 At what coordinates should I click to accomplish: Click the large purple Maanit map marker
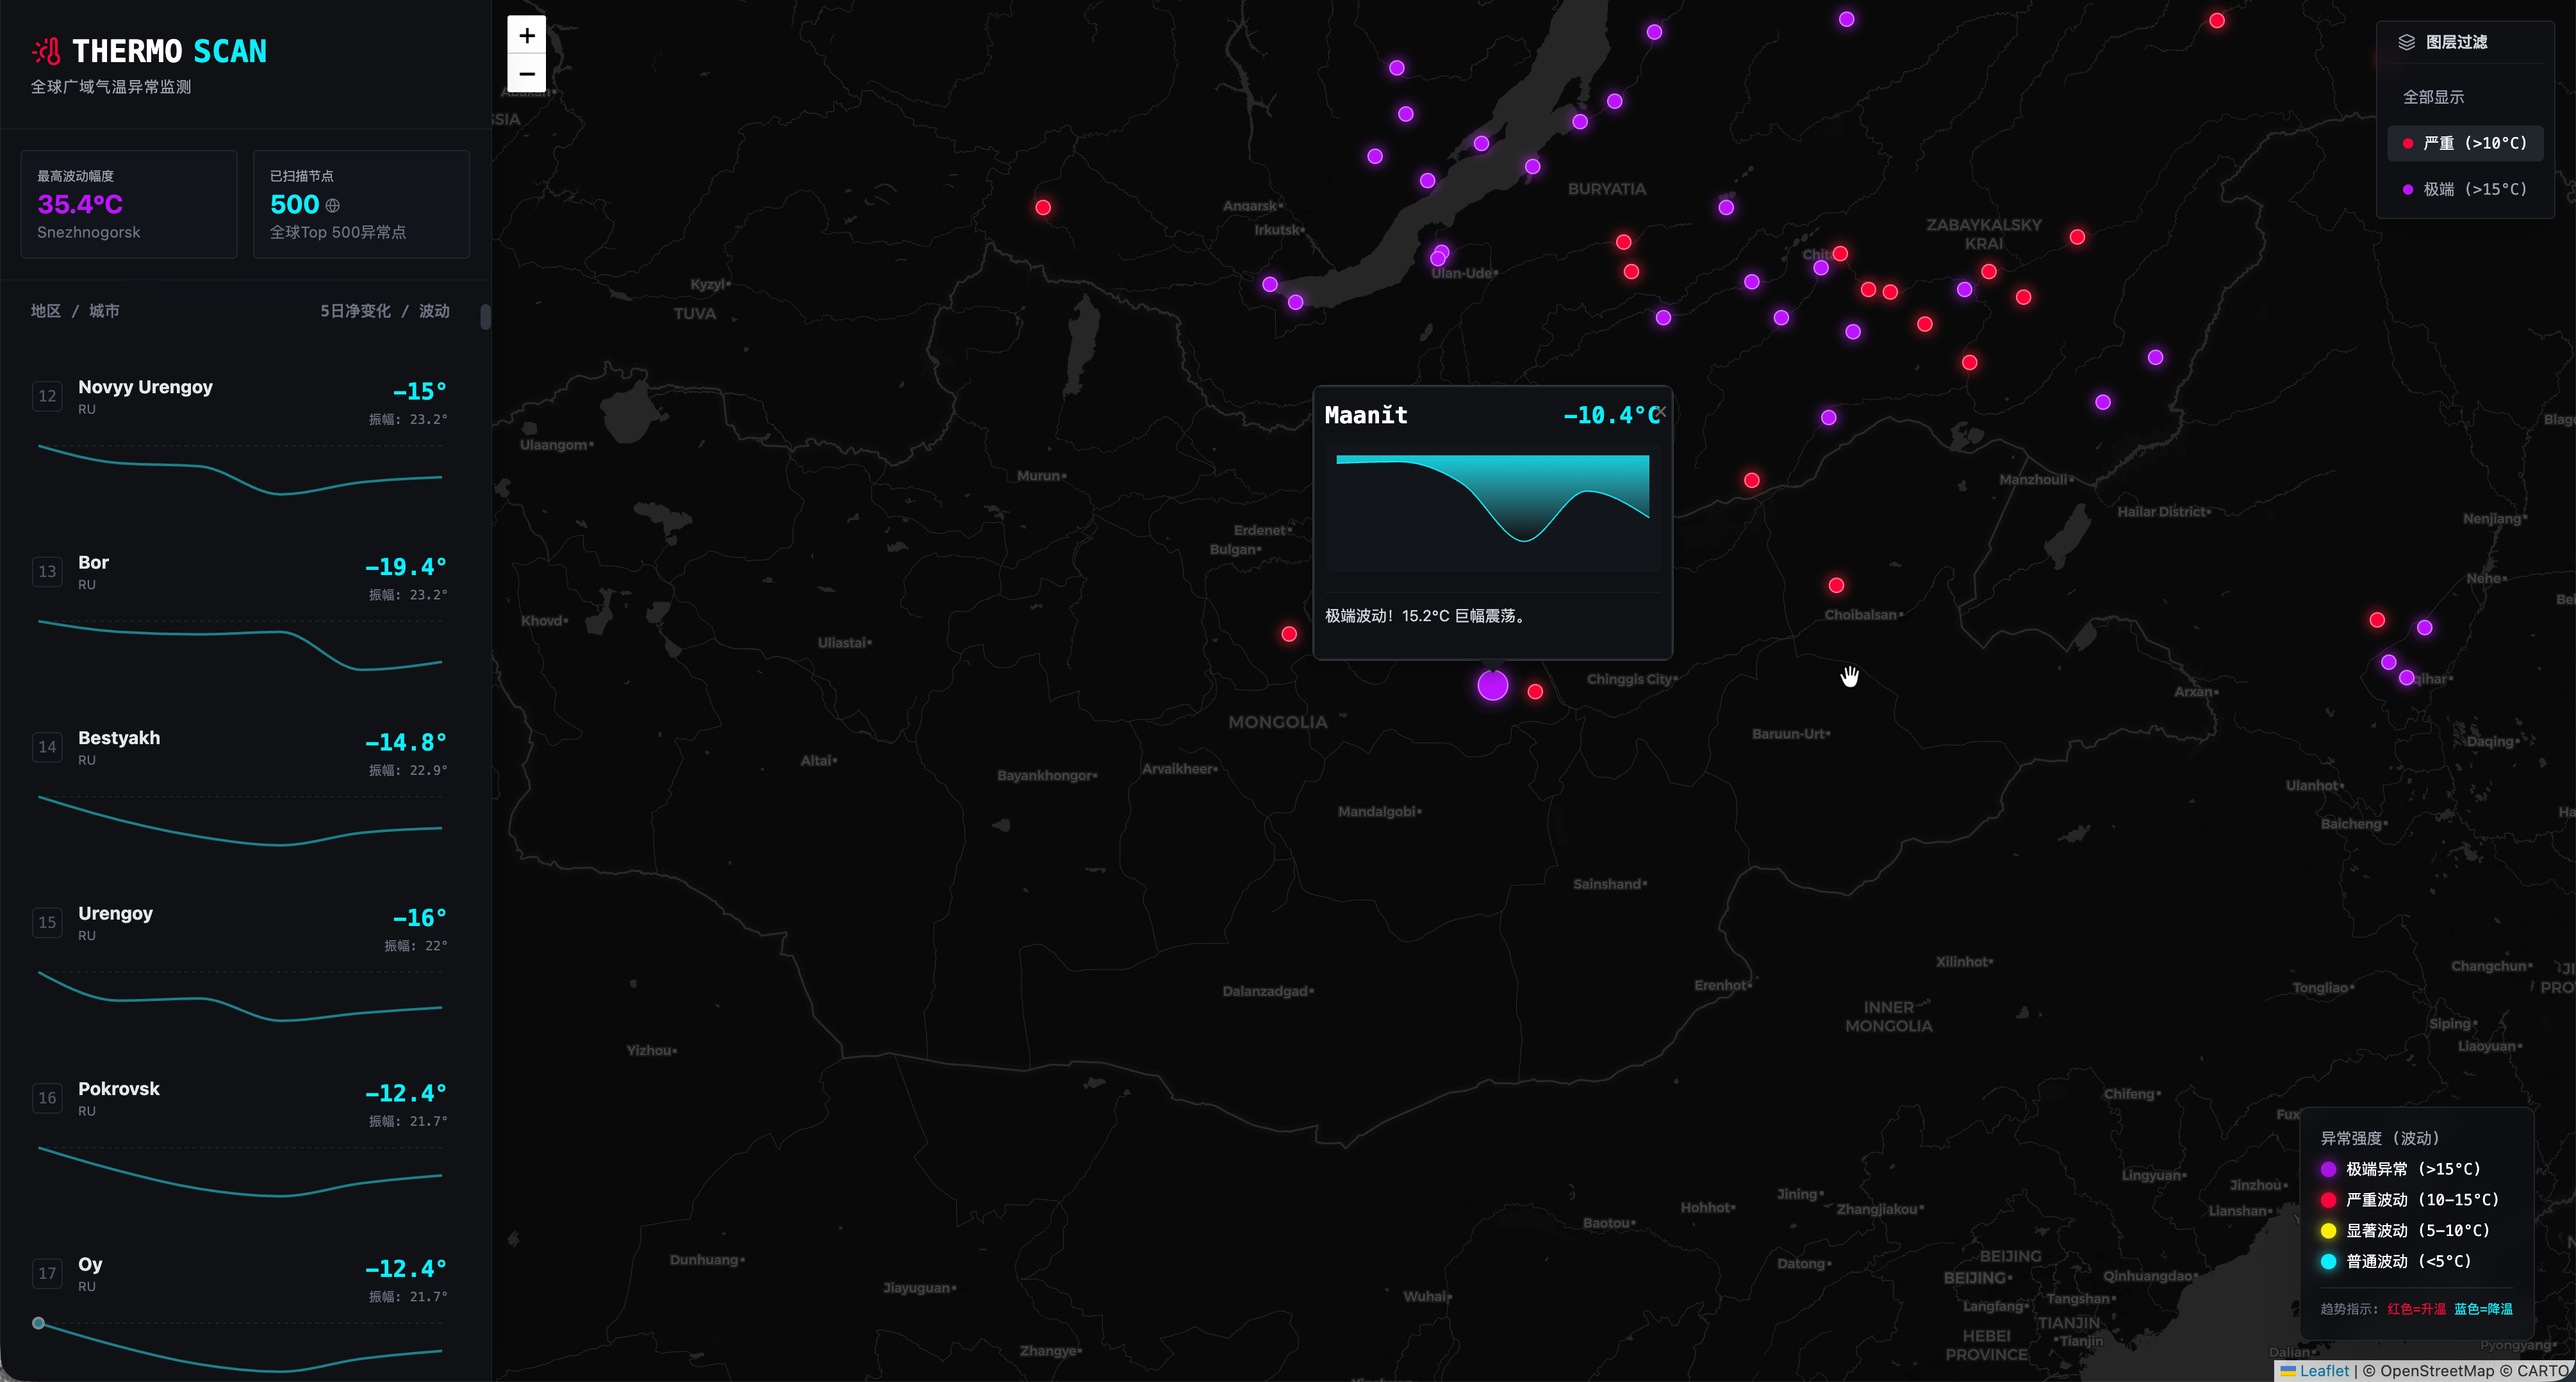coord(1492,685)
